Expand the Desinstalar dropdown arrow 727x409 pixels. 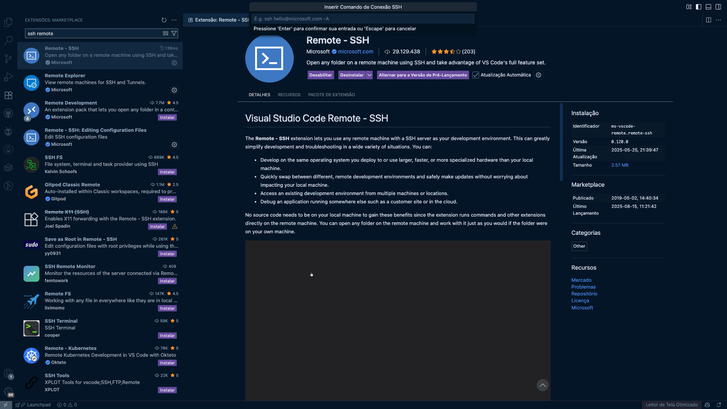(369, 75)
